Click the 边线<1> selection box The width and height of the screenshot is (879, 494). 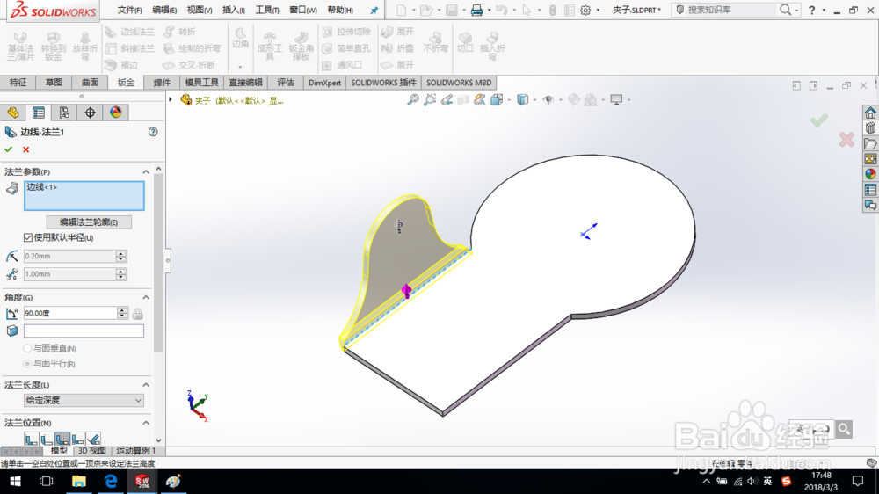click(84, 196)
